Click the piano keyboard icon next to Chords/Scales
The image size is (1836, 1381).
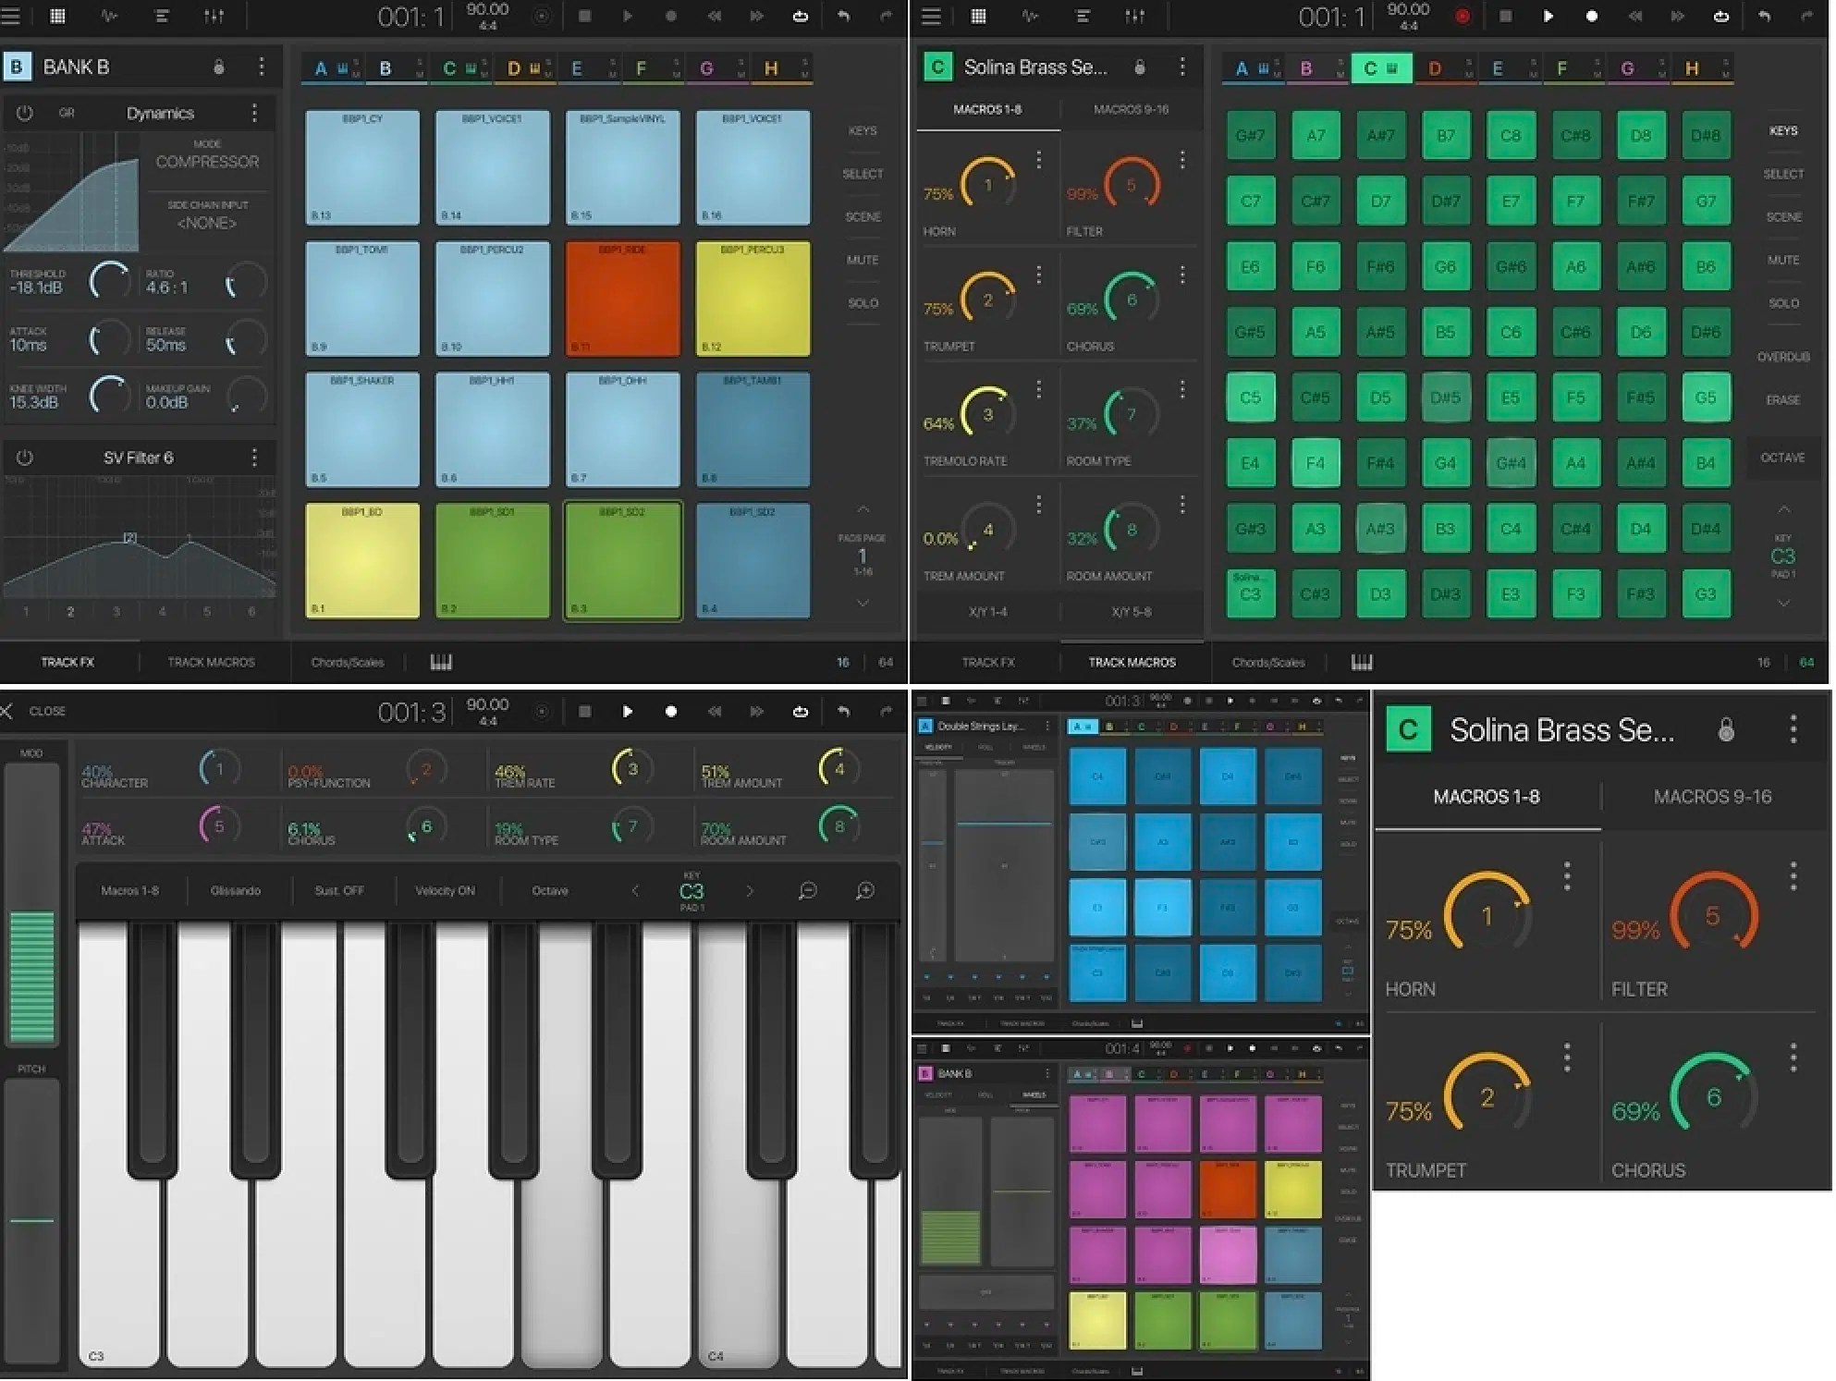pos(441,662)
